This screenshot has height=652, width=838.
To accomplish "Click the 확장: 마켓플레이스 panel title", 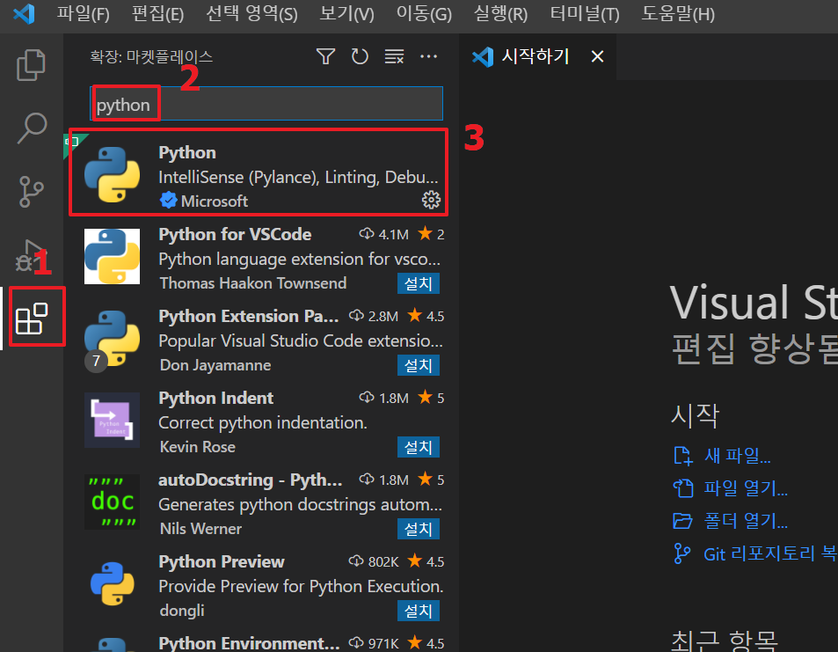I will (x=151, y=56).
